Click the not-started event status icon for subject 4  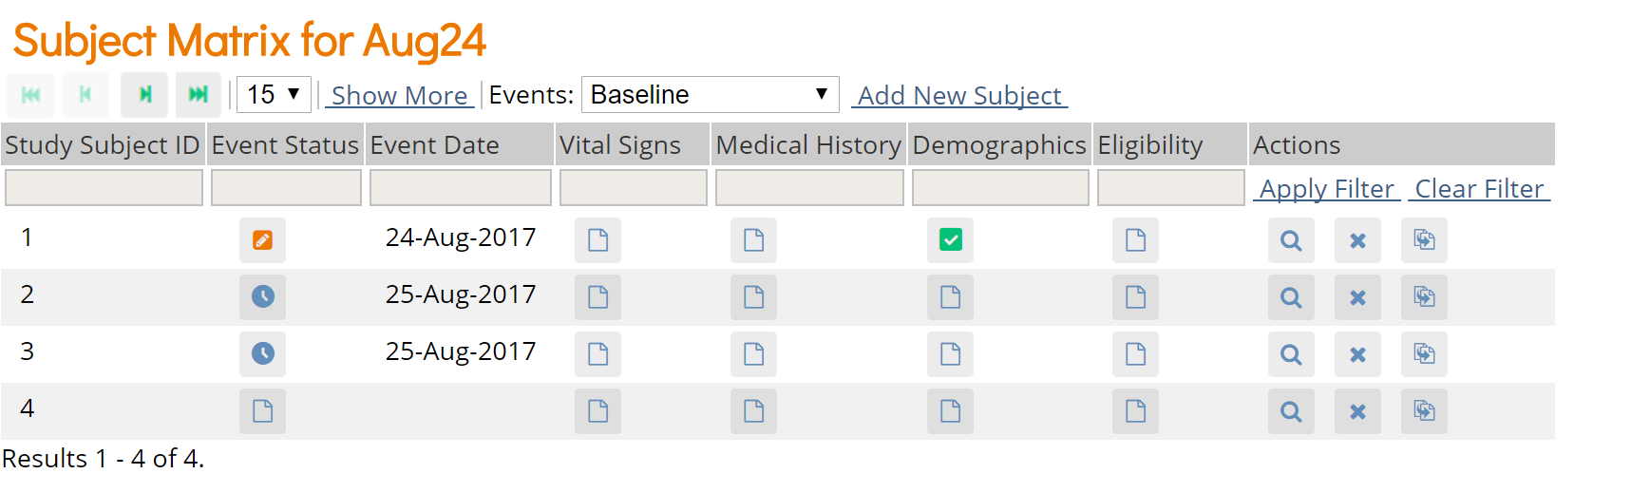[x=262, y=411]
